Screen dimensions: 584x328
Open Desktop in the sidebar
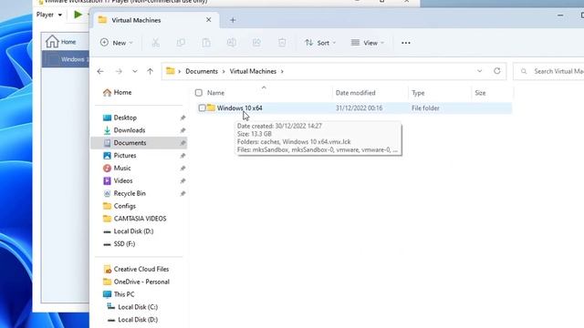tap(125, 118)
